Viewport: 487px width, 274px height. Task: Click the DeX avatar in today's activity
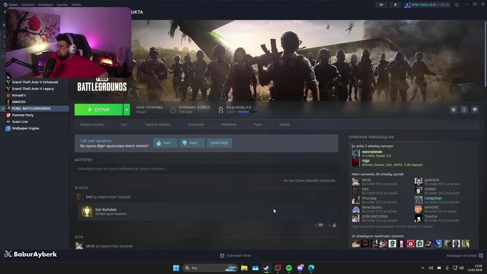click(79, 197)
